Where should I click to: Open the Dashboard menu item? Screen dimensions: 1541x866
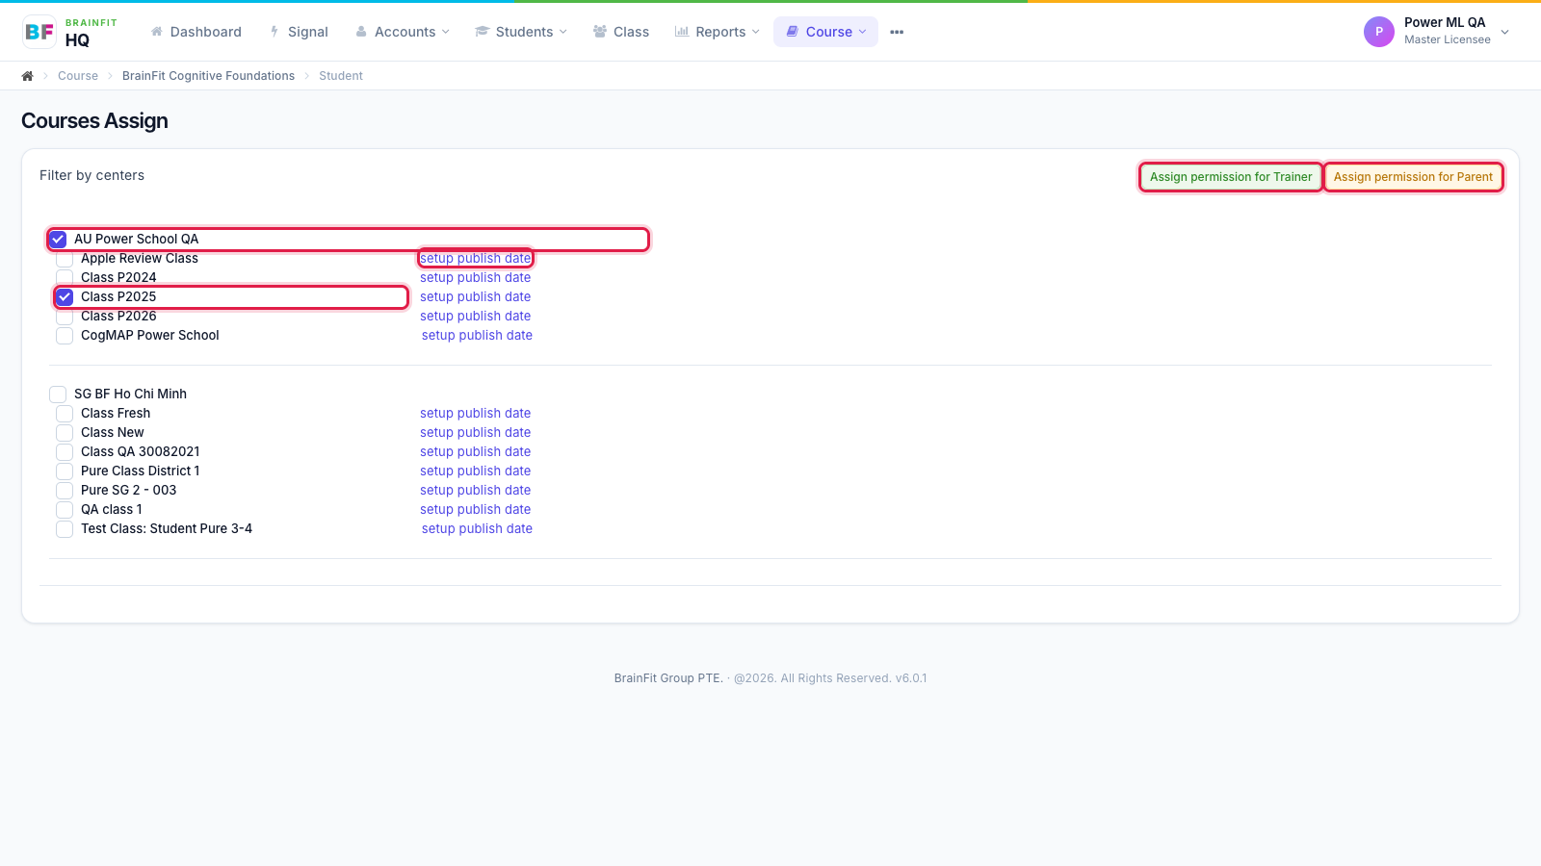tap(196, 32)
